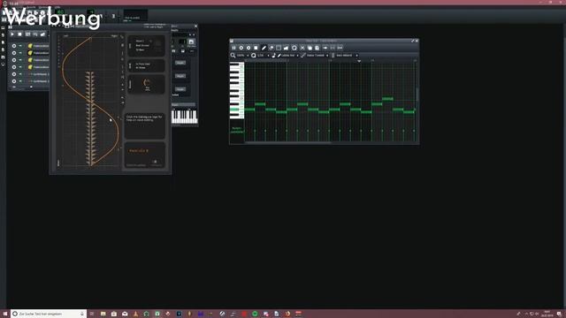Click add automation track icon in Song Editor
The height and width of the screenshot is (318, 566).
pos(42,34)
